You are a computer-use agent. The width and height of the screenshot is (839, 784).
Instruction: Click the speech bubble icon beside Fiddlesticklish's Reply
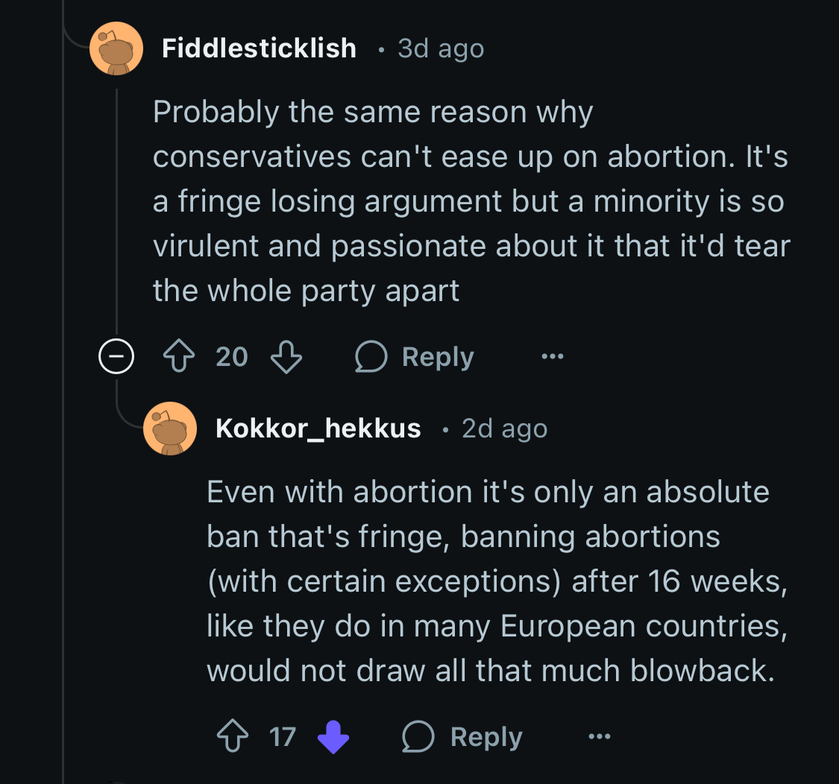point(371,356)
